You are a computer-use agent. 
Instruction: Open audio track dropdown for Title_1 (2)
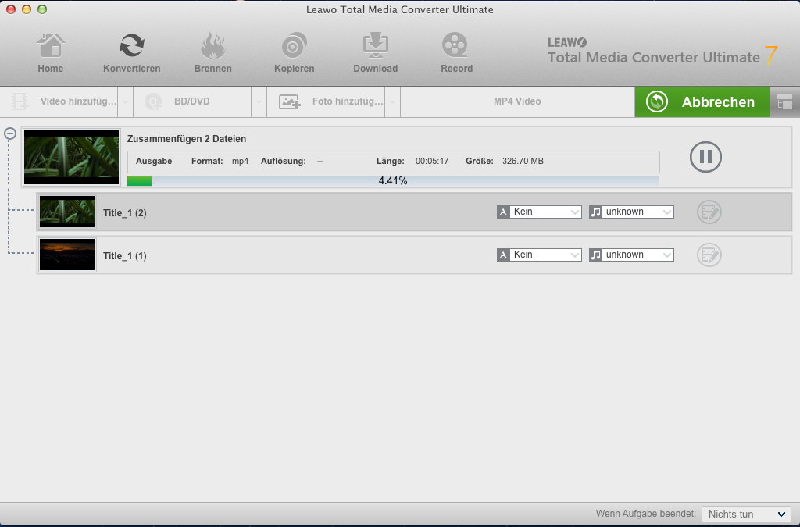point(631,212)
